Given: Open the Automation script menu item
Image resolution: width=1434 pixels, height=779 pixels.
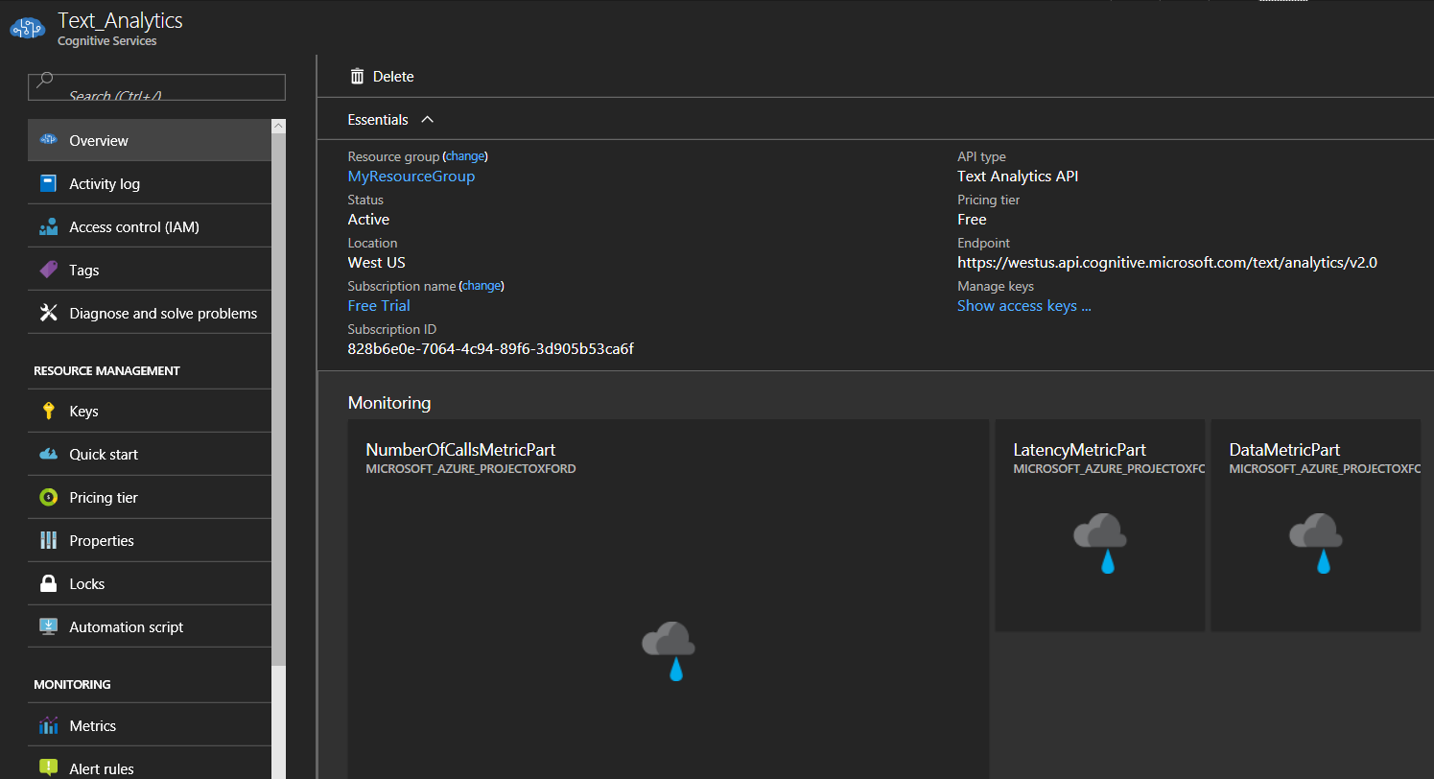Looking at the screenshot, I should click(x=150, y=626).
